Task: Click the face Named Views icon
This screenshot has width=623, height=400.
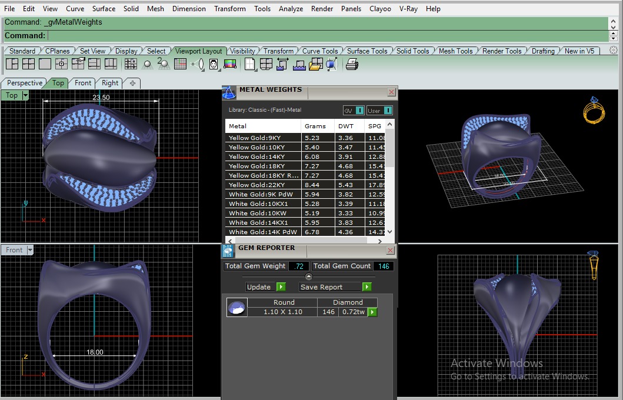Action: tap(214, 64)
